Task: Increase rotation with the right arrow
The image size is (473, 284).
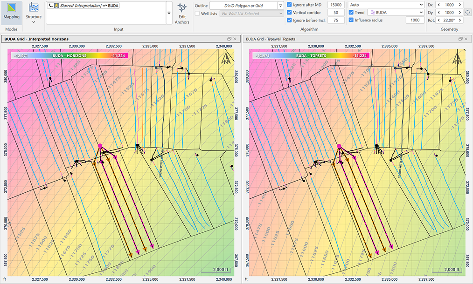Action: (460, 20)
